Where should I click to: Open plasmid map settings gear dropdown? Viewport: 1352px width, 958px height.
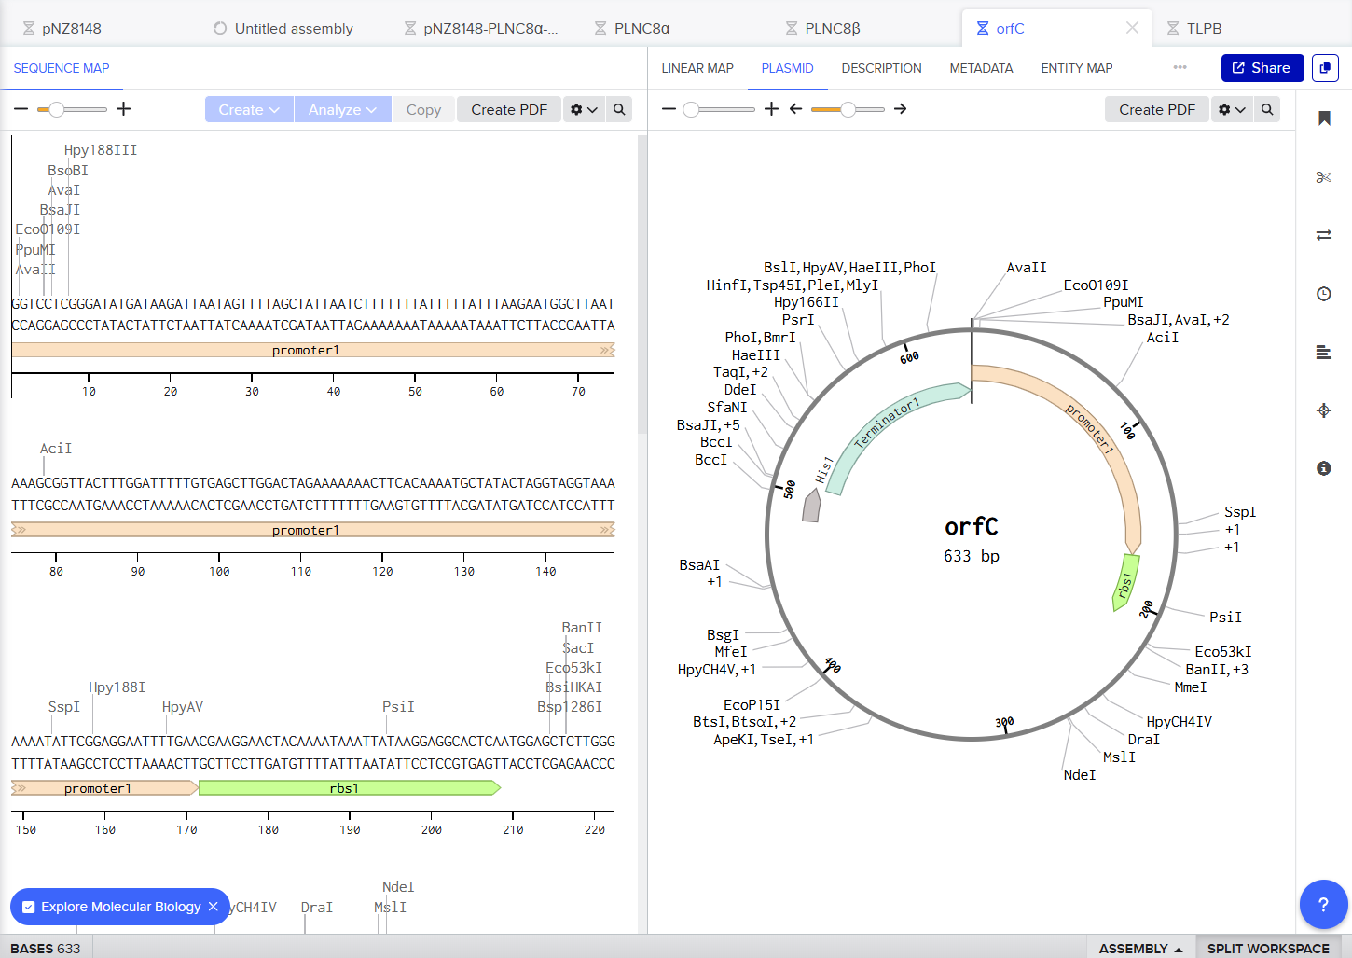coord(1232,109)
